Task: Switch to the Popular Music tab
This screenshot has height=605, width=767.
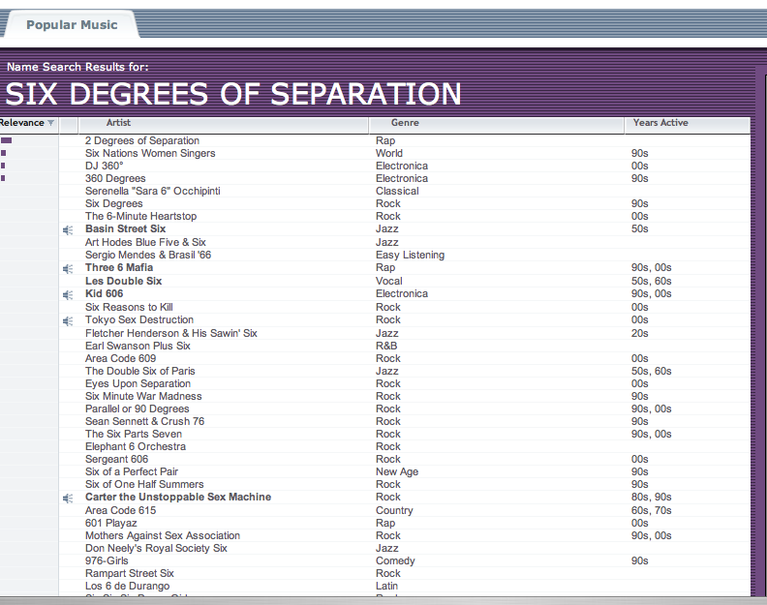Action: [x=72, y=25]
